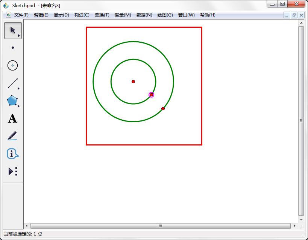Select the Information tool

point(13,154)
